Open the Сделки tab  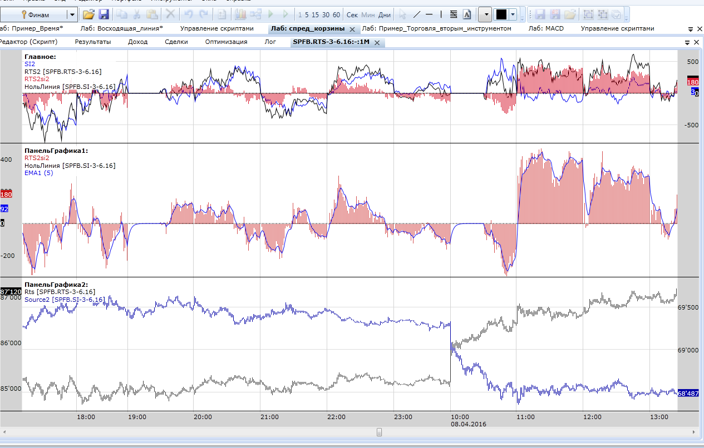pyautogui.click(x=176, y=42)
